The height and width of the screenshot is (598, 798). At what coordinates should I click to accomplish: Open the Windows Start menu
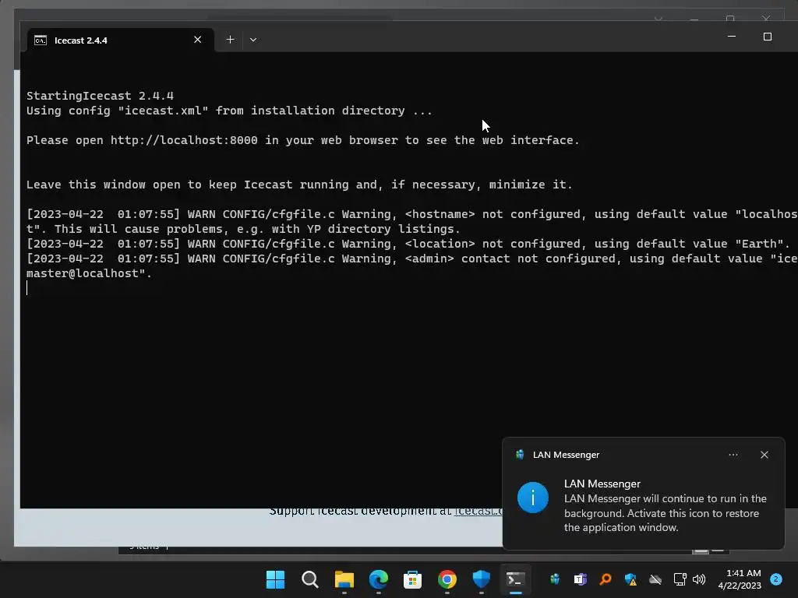[x=275, y=579]
